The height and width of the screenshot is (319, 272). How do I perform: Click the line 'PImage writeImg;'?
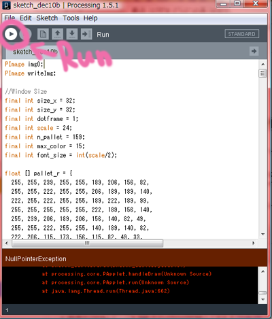point(30,73)
